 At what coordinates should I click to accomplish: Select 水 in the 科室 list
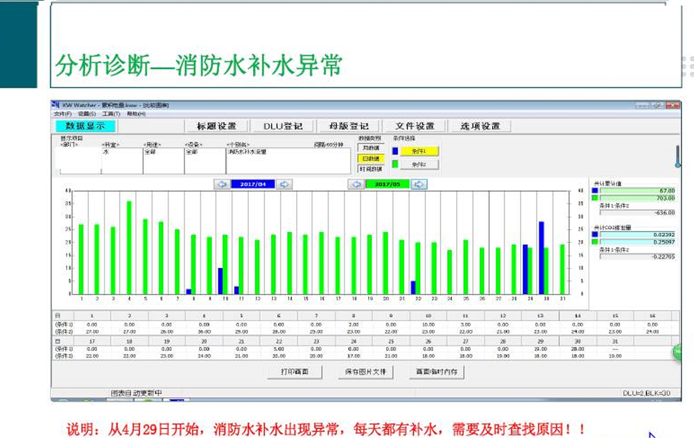click(x=106, y=152)
